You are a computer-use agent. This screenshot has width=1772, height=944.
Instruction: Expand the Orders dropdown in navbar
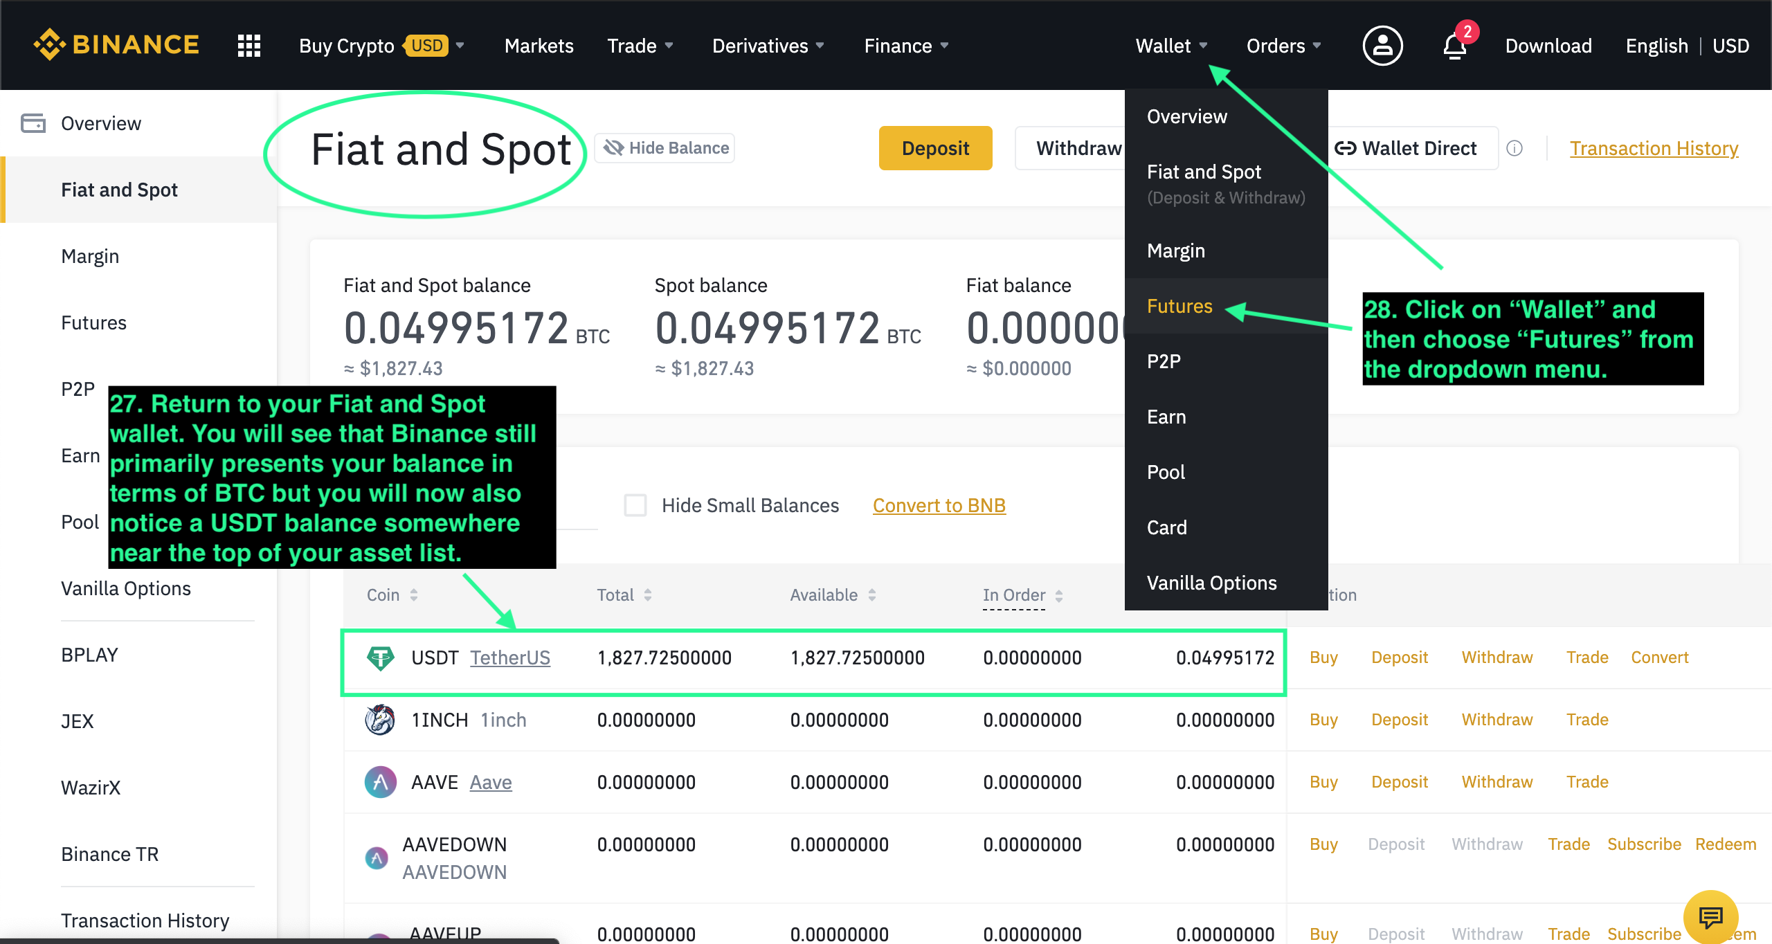tap(1284, 46)
